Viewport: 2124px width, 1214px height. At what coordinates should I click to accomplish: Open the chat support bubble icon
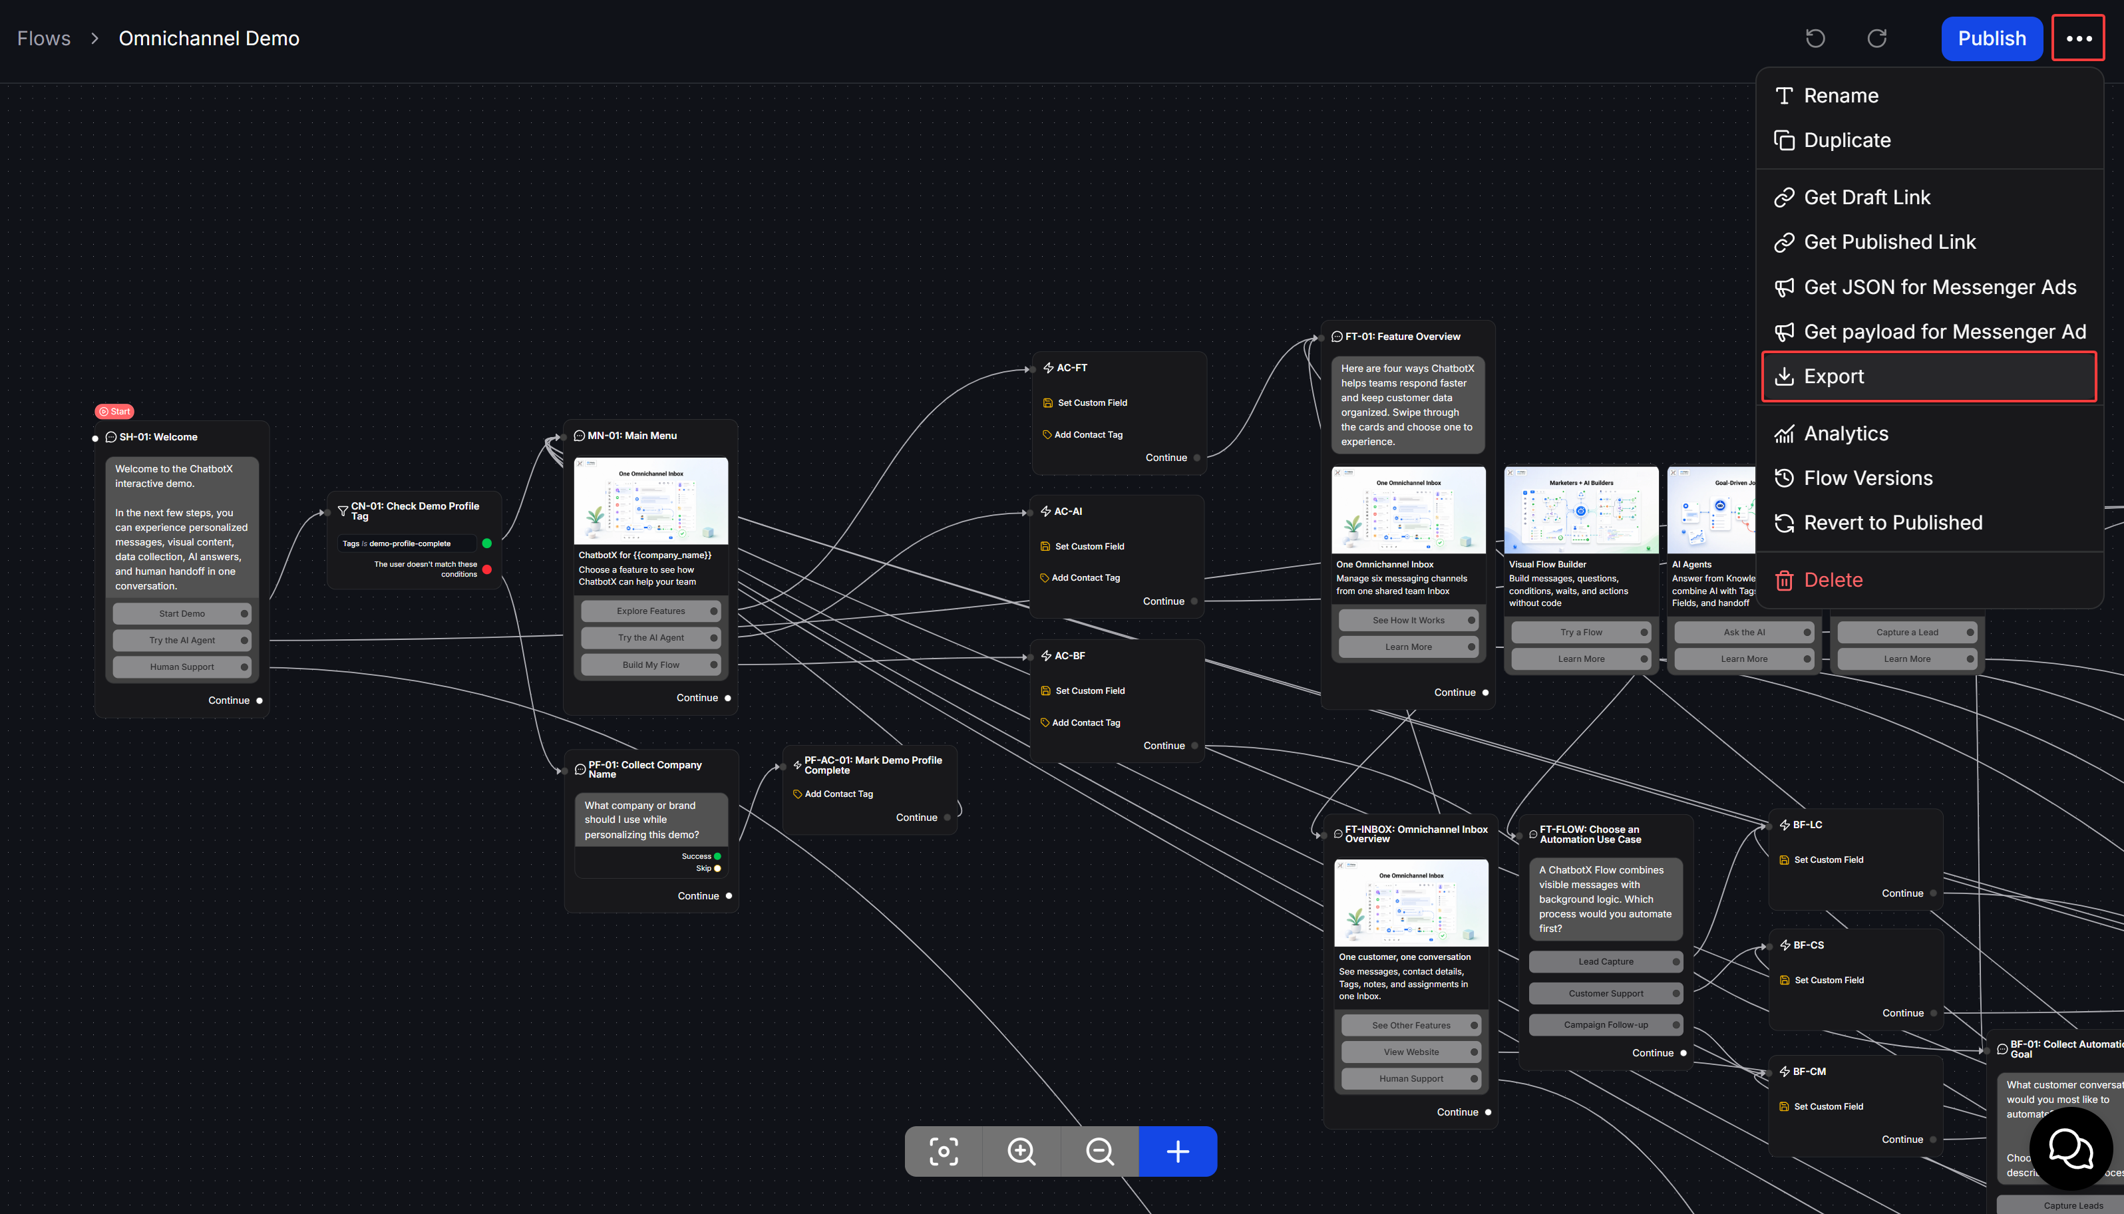2071,1149
